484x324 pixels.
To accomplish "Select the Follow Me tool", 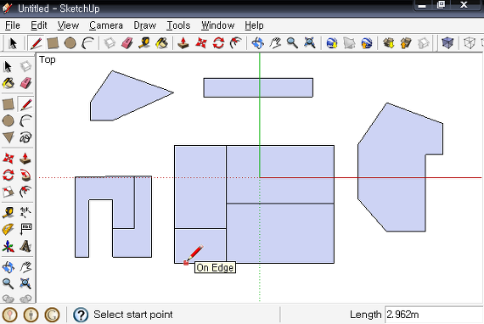I will coord(25,175).
